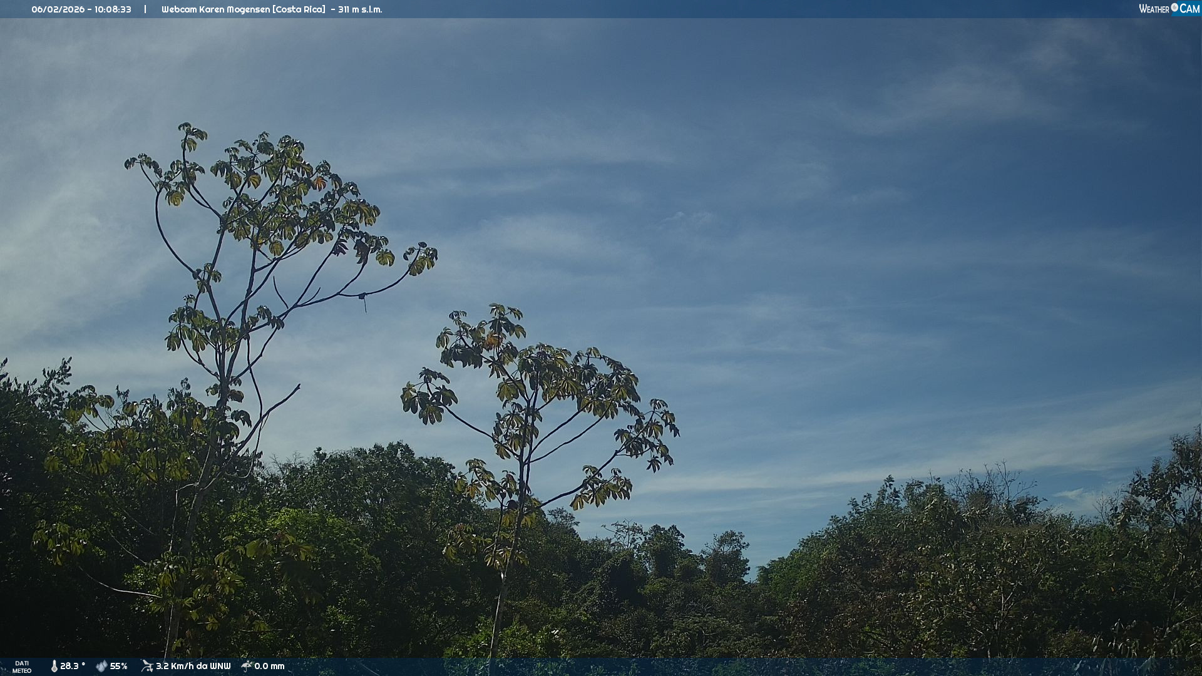Click the 3.2 Km/h da WNW wind reading

click(x=193, y=667)
